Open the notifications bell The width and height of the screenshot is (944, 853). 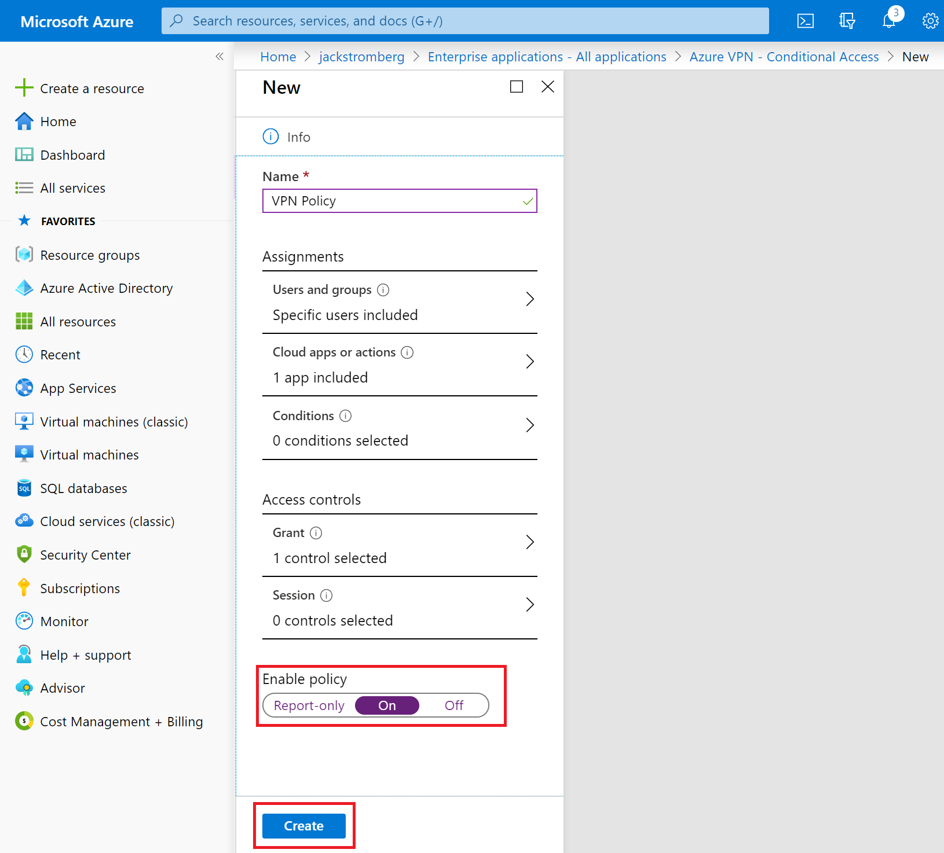(x=889, y=21)
